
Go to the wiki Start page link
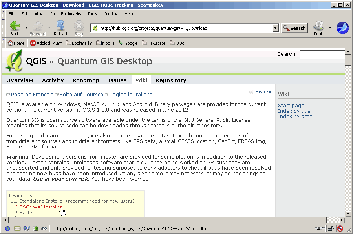[291, 106]
